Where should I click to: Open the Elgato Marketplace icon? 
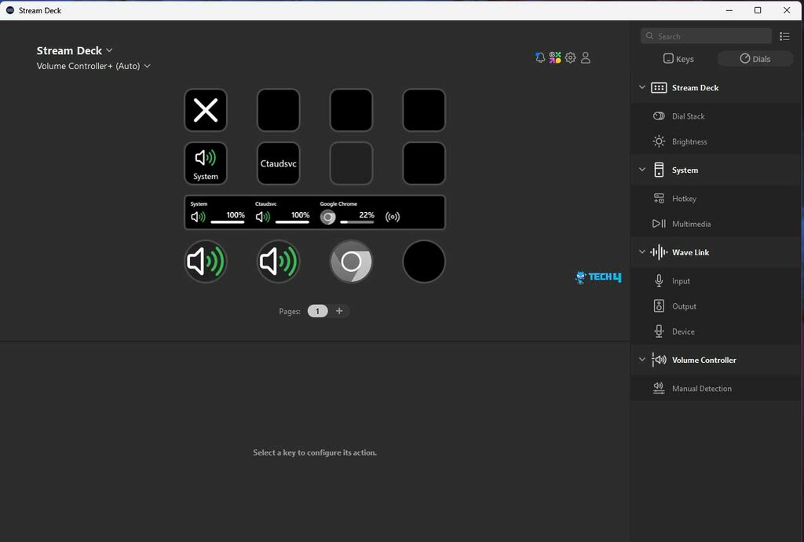(555, 57)
